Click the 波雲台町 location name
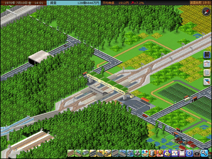The height and width of the screenshot is (159, 212). (195, 3)
